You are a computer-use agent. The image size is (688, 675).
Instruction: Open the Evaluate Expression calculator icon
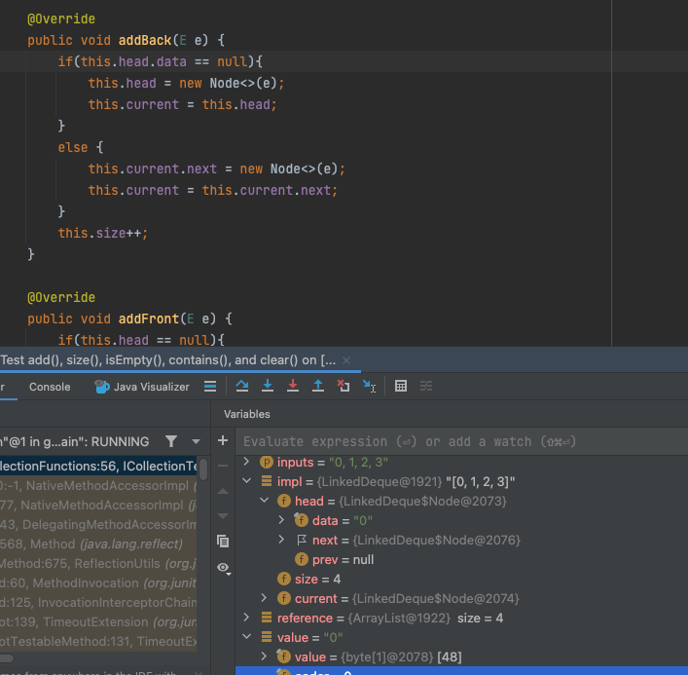tap(400, 387)
